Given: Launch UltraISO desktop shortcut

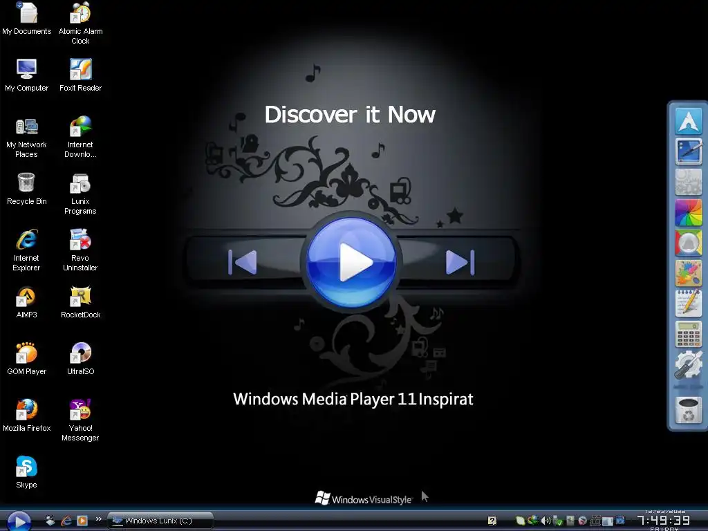Looking at the screenshot, I should [80, 359].
